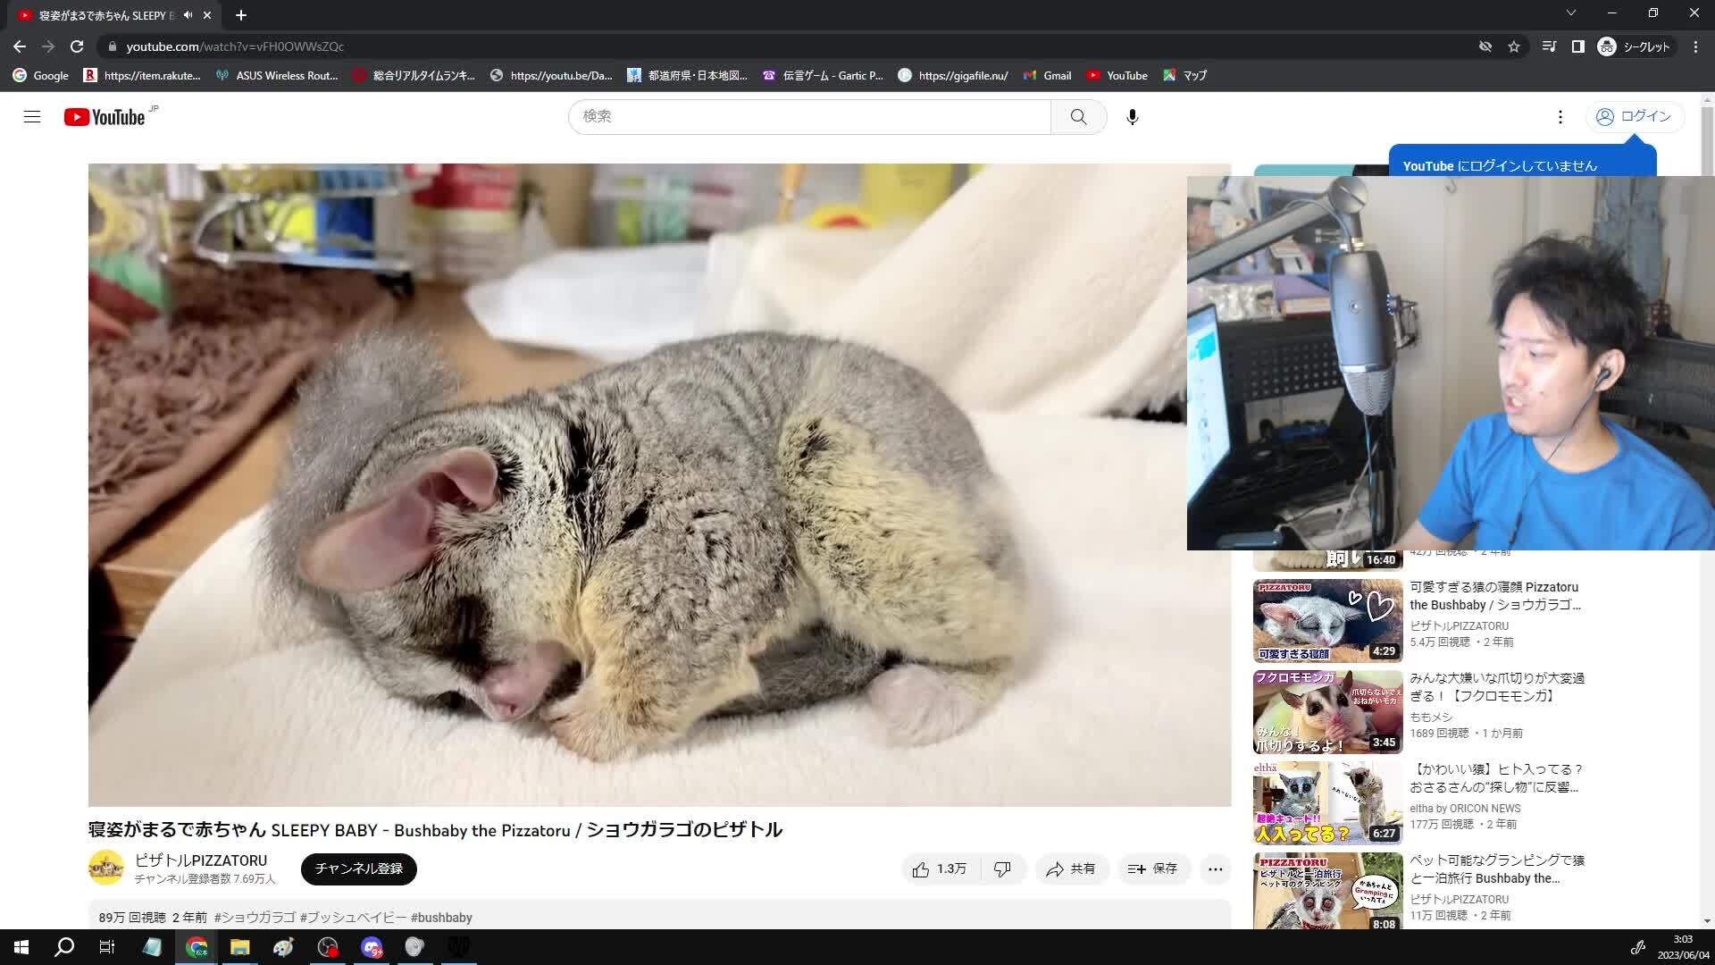Like the video with the thumbs-up icon
The width and height of the screenshot is (1715, 965).
(922, 868)
